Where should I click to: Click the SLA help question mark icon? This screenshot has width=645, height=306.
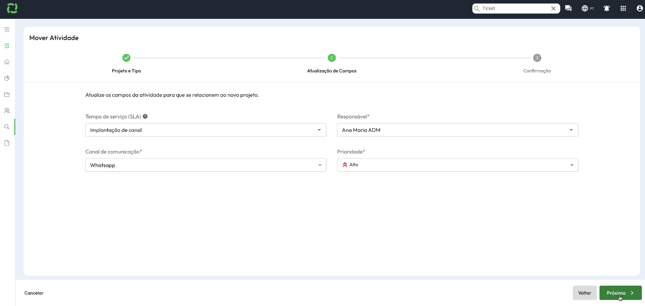pyautogui.click(x=145, y=117)
